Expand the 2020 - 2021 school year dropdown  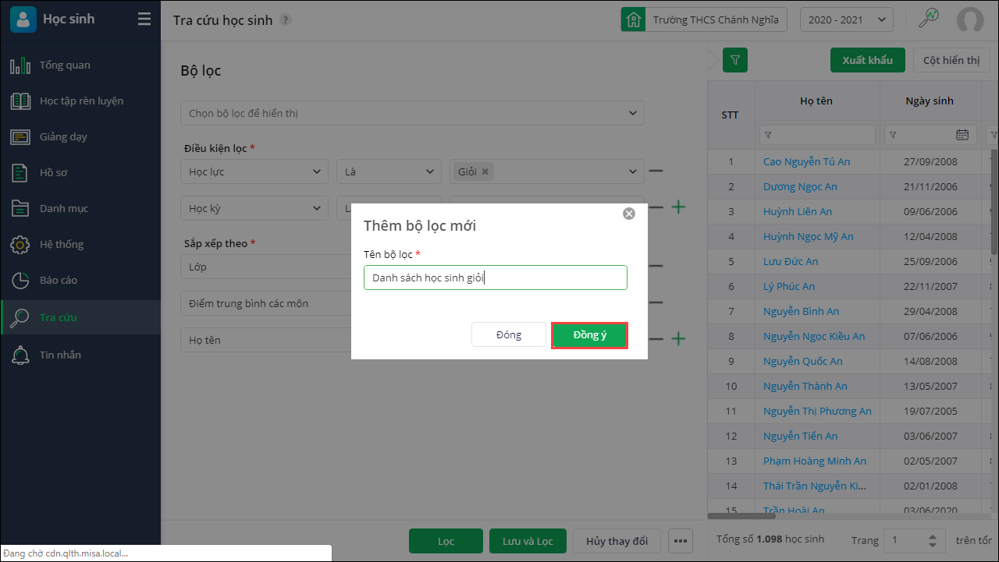(x=846, y=19)
